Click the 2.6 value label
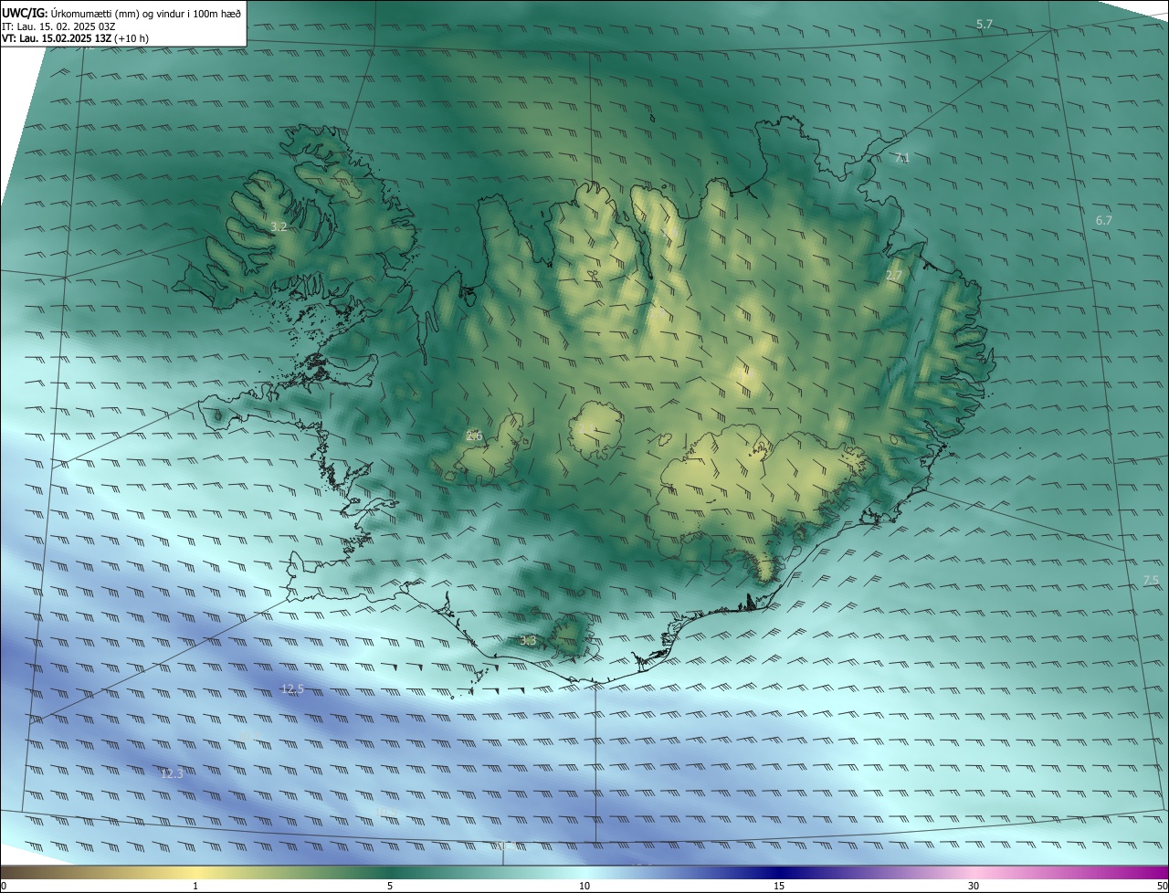The height and width of the screenshot is (893, 1169). [x=474, y=436]
